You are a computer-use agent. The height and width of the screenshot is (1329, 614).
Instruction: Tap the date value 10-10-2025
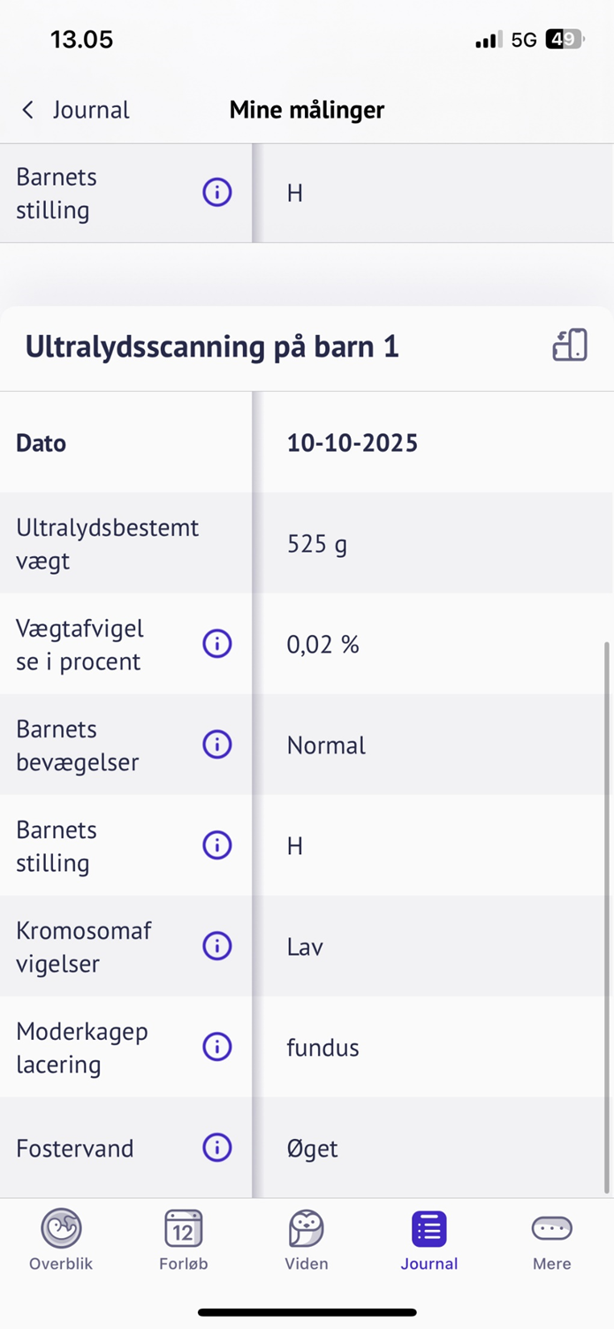(x=352, y=443)
